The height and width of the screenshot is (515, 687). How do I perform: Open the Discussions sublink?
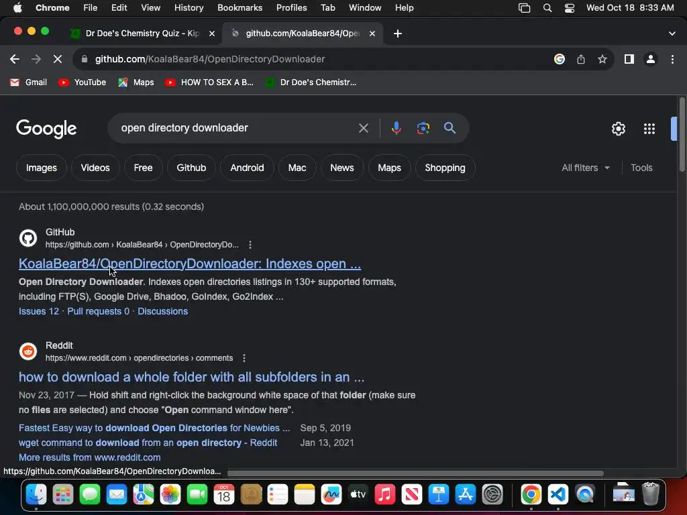tap(162, 311)
